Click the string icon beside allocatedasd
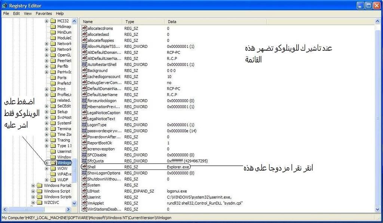Screen dimensions: 383x223 tap(84, 34)
